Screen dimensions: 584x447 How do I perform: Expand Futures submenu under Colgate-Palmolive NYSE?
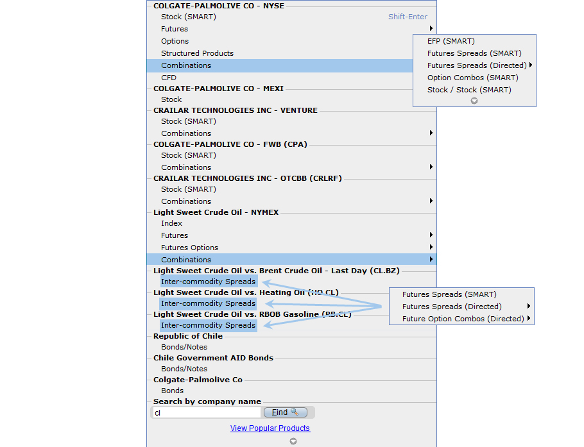(431, 28)
